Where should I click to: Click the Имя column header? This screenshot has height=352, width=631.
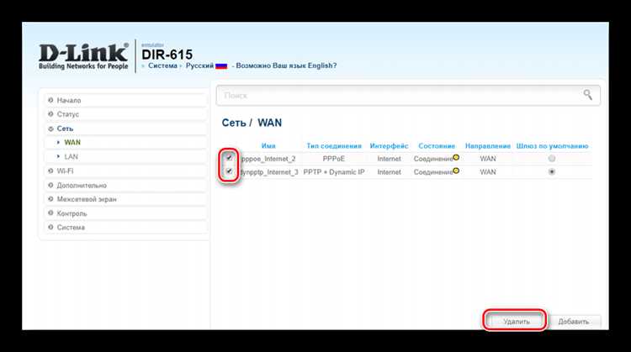(x=268, y=146)
